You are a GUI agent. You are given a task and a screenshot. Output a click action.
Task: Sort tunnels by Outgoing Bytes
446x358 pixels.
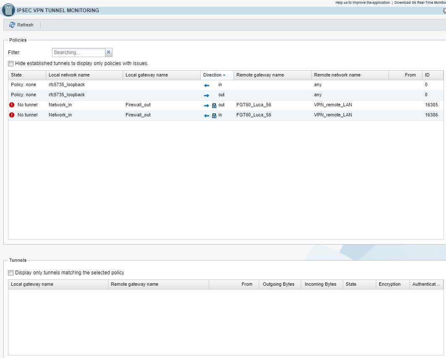coord(280,284)
